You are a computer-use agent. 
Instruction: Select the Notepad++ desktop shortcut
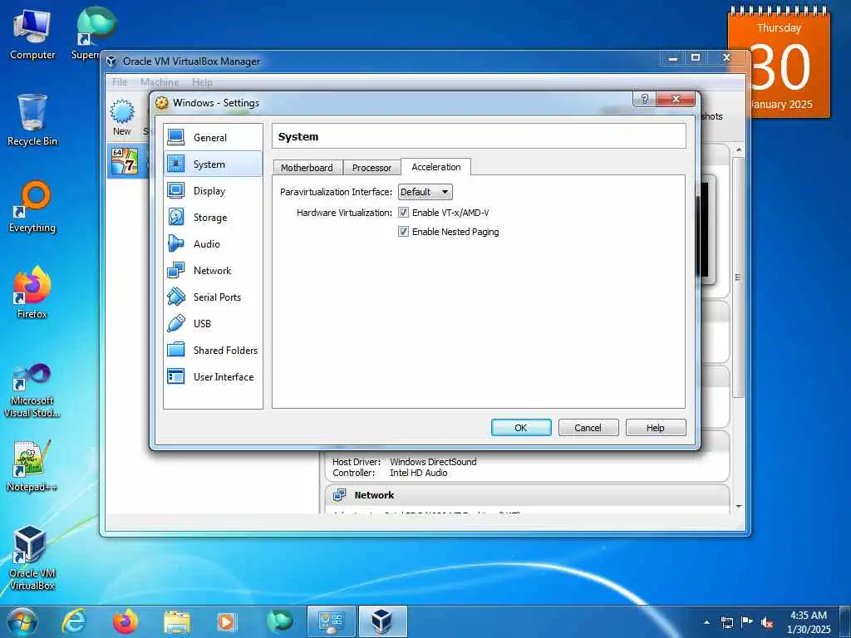[32, 465]
